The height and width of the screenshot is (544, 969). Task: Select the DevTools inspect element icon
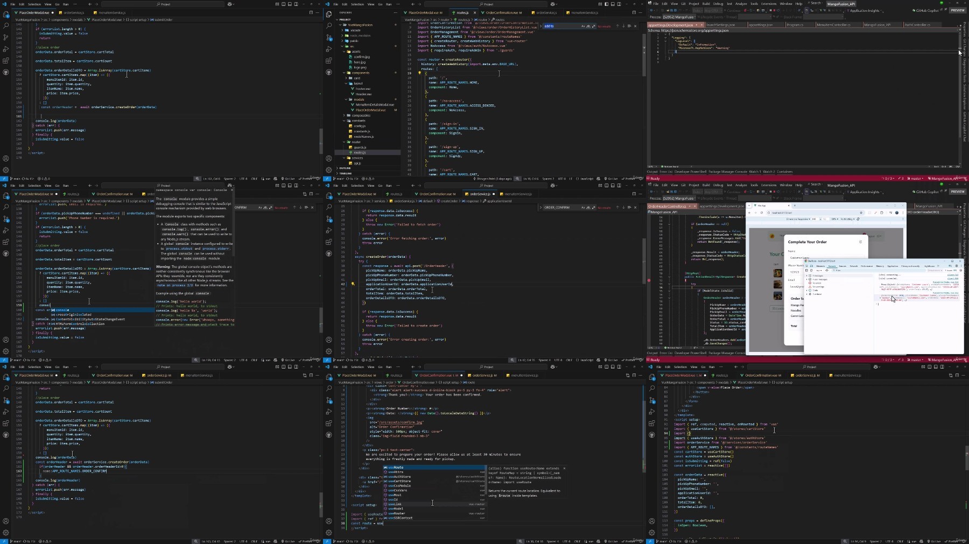tap(806, 266)
